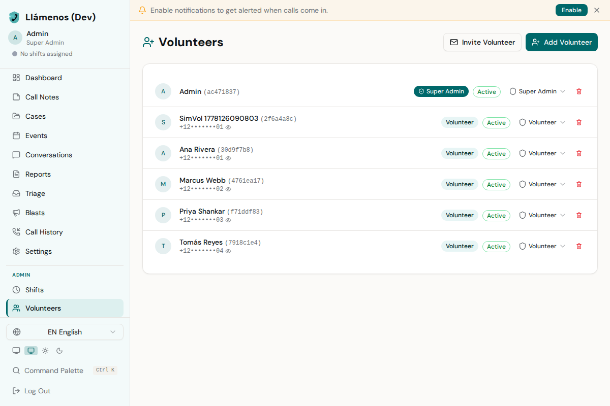Click the bell icon in notification banner
610x406 pixels.
point(142,10)
